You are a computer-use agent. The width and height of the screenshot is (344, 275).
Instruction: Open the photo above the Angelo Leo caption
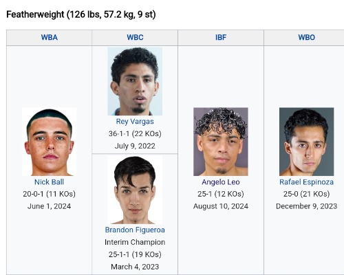coord(221,142)
